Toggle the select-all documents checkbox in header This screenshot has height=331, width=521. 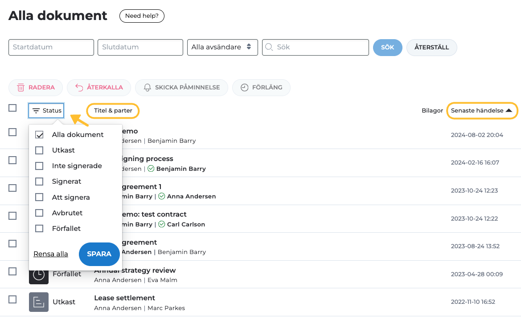coord(12,108)
